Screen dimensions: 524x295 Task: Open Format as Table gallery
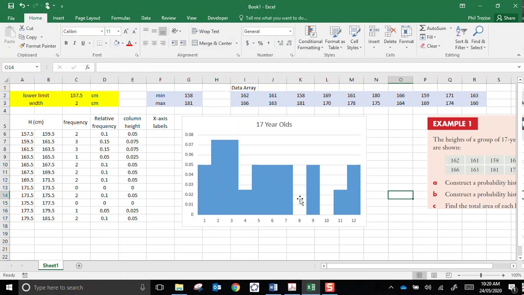(335, 38)
